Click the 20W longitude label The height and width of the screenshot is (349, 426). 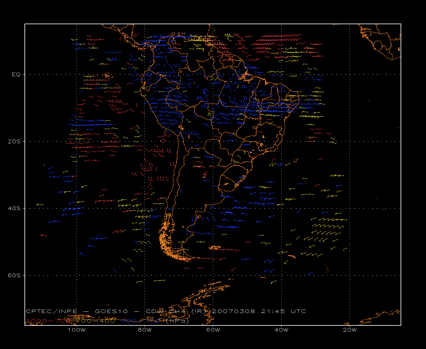(350, 330)
